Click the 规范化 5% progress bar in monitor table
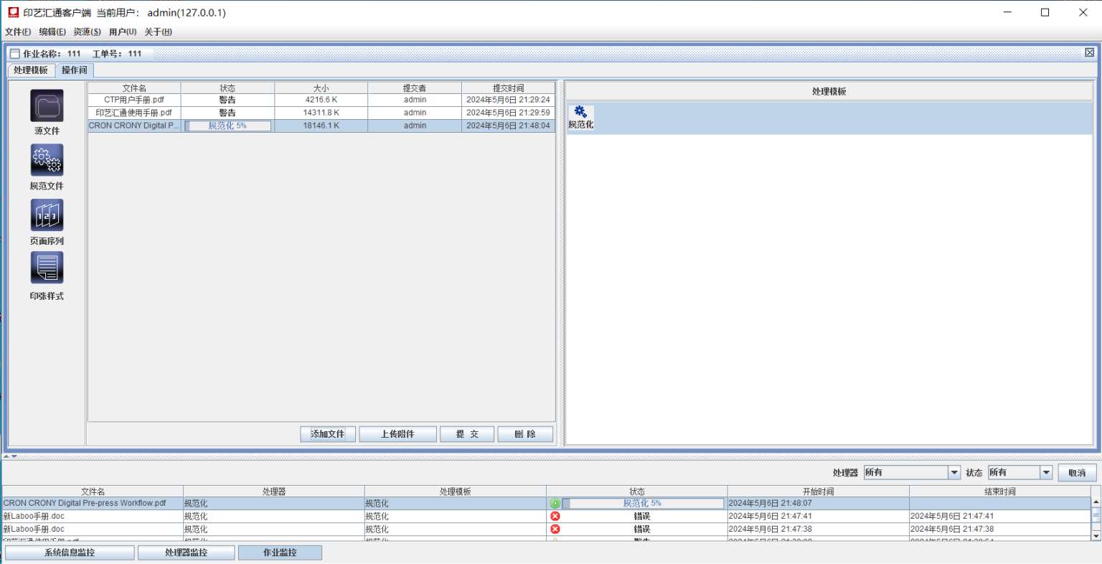This screenshot has height=564, width=1102. 643,504
